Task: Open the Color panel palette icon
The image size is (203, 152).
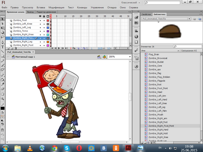Action: tap(136, 17)
